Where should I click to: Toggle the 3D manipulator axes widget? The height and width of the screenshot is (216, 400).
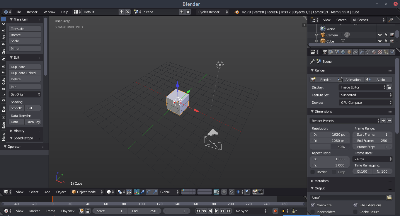[137, 192]
